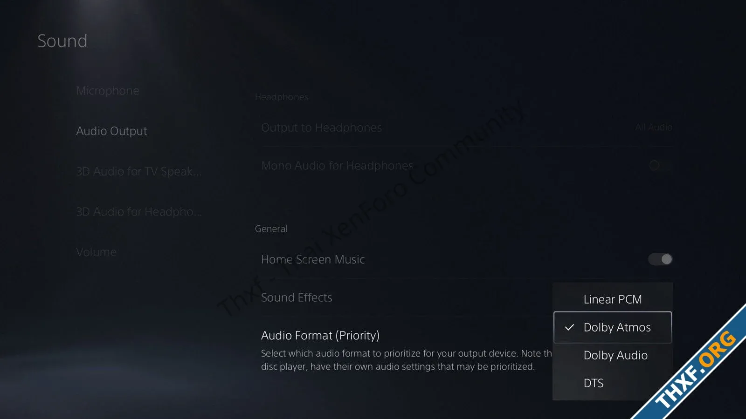Click the All Audio value
The height and width of the screenshot is (419, 746).
pos(653,127)
